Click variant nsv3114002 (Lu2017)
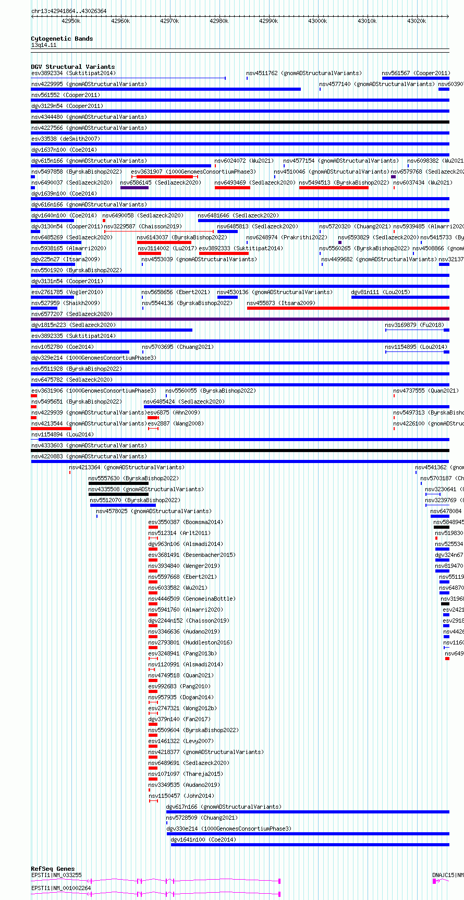Image resolution: width=464 pixels, height=900 pixels. point(167,249)
